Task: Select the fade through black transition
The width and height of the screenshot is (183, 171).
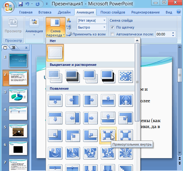Action: pos(73,77)
